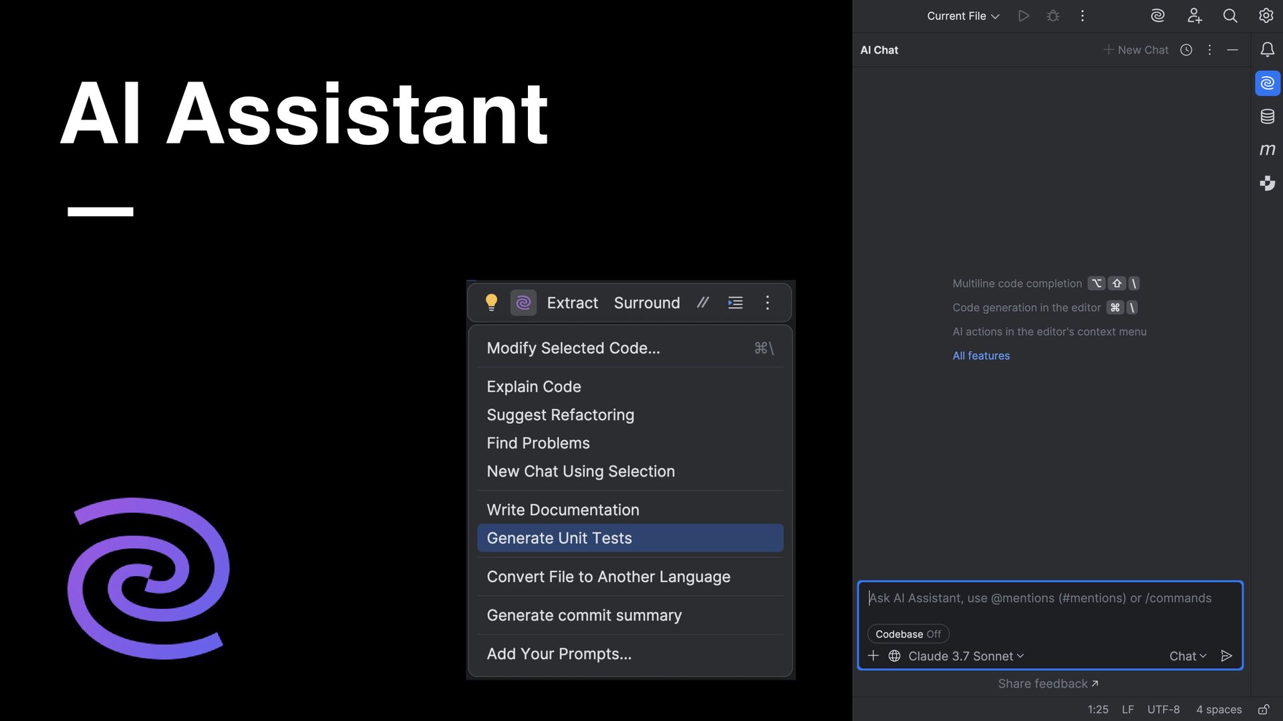Open the Database tool window icon

[x=1267, y=117]
